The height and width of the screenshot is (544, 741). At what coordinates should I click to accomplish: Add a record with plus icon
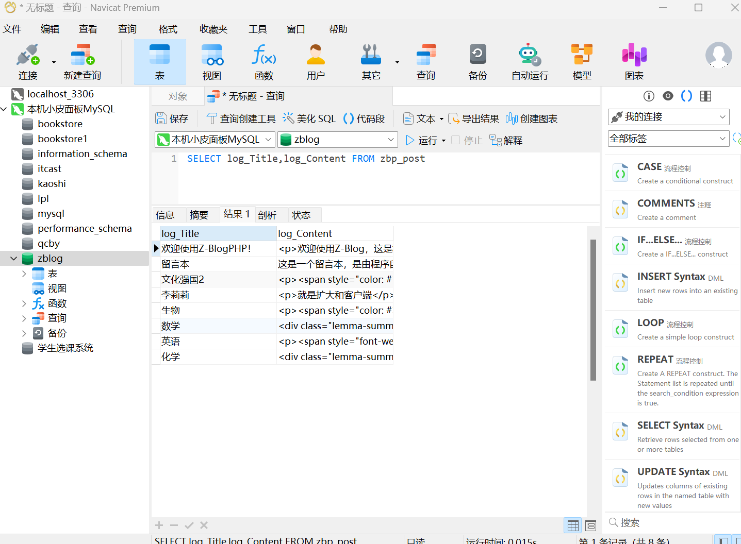159,525
